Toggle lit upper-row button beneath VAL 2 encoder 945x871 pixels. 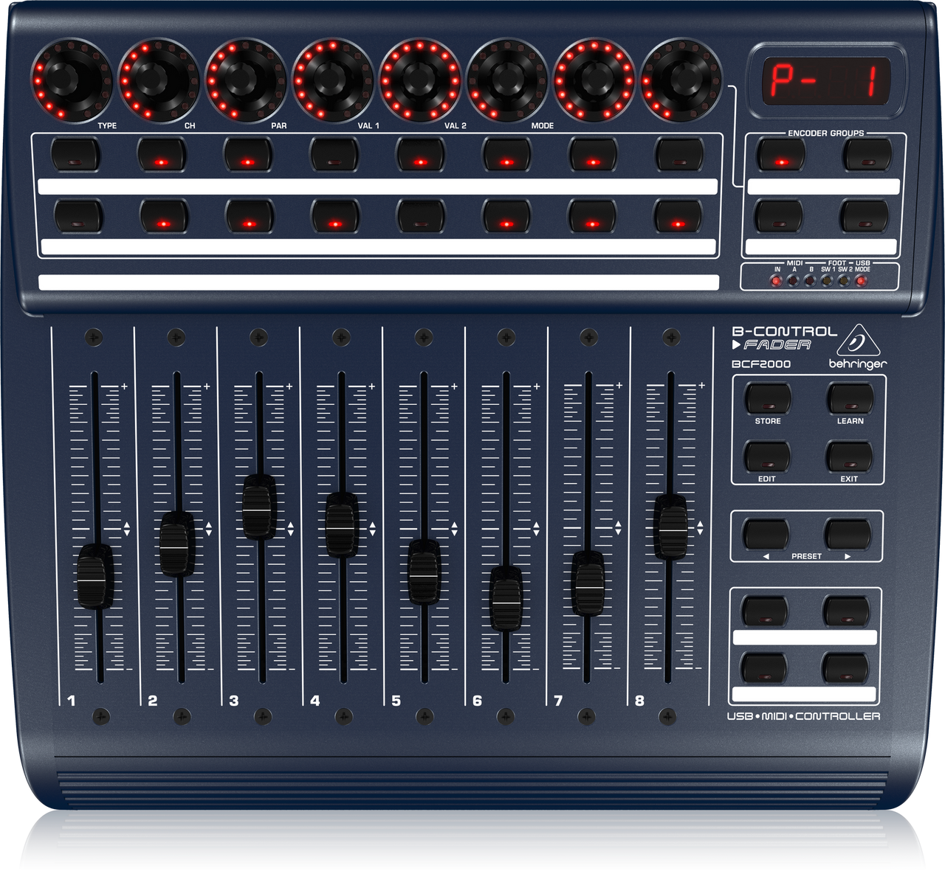click(420, 156)
